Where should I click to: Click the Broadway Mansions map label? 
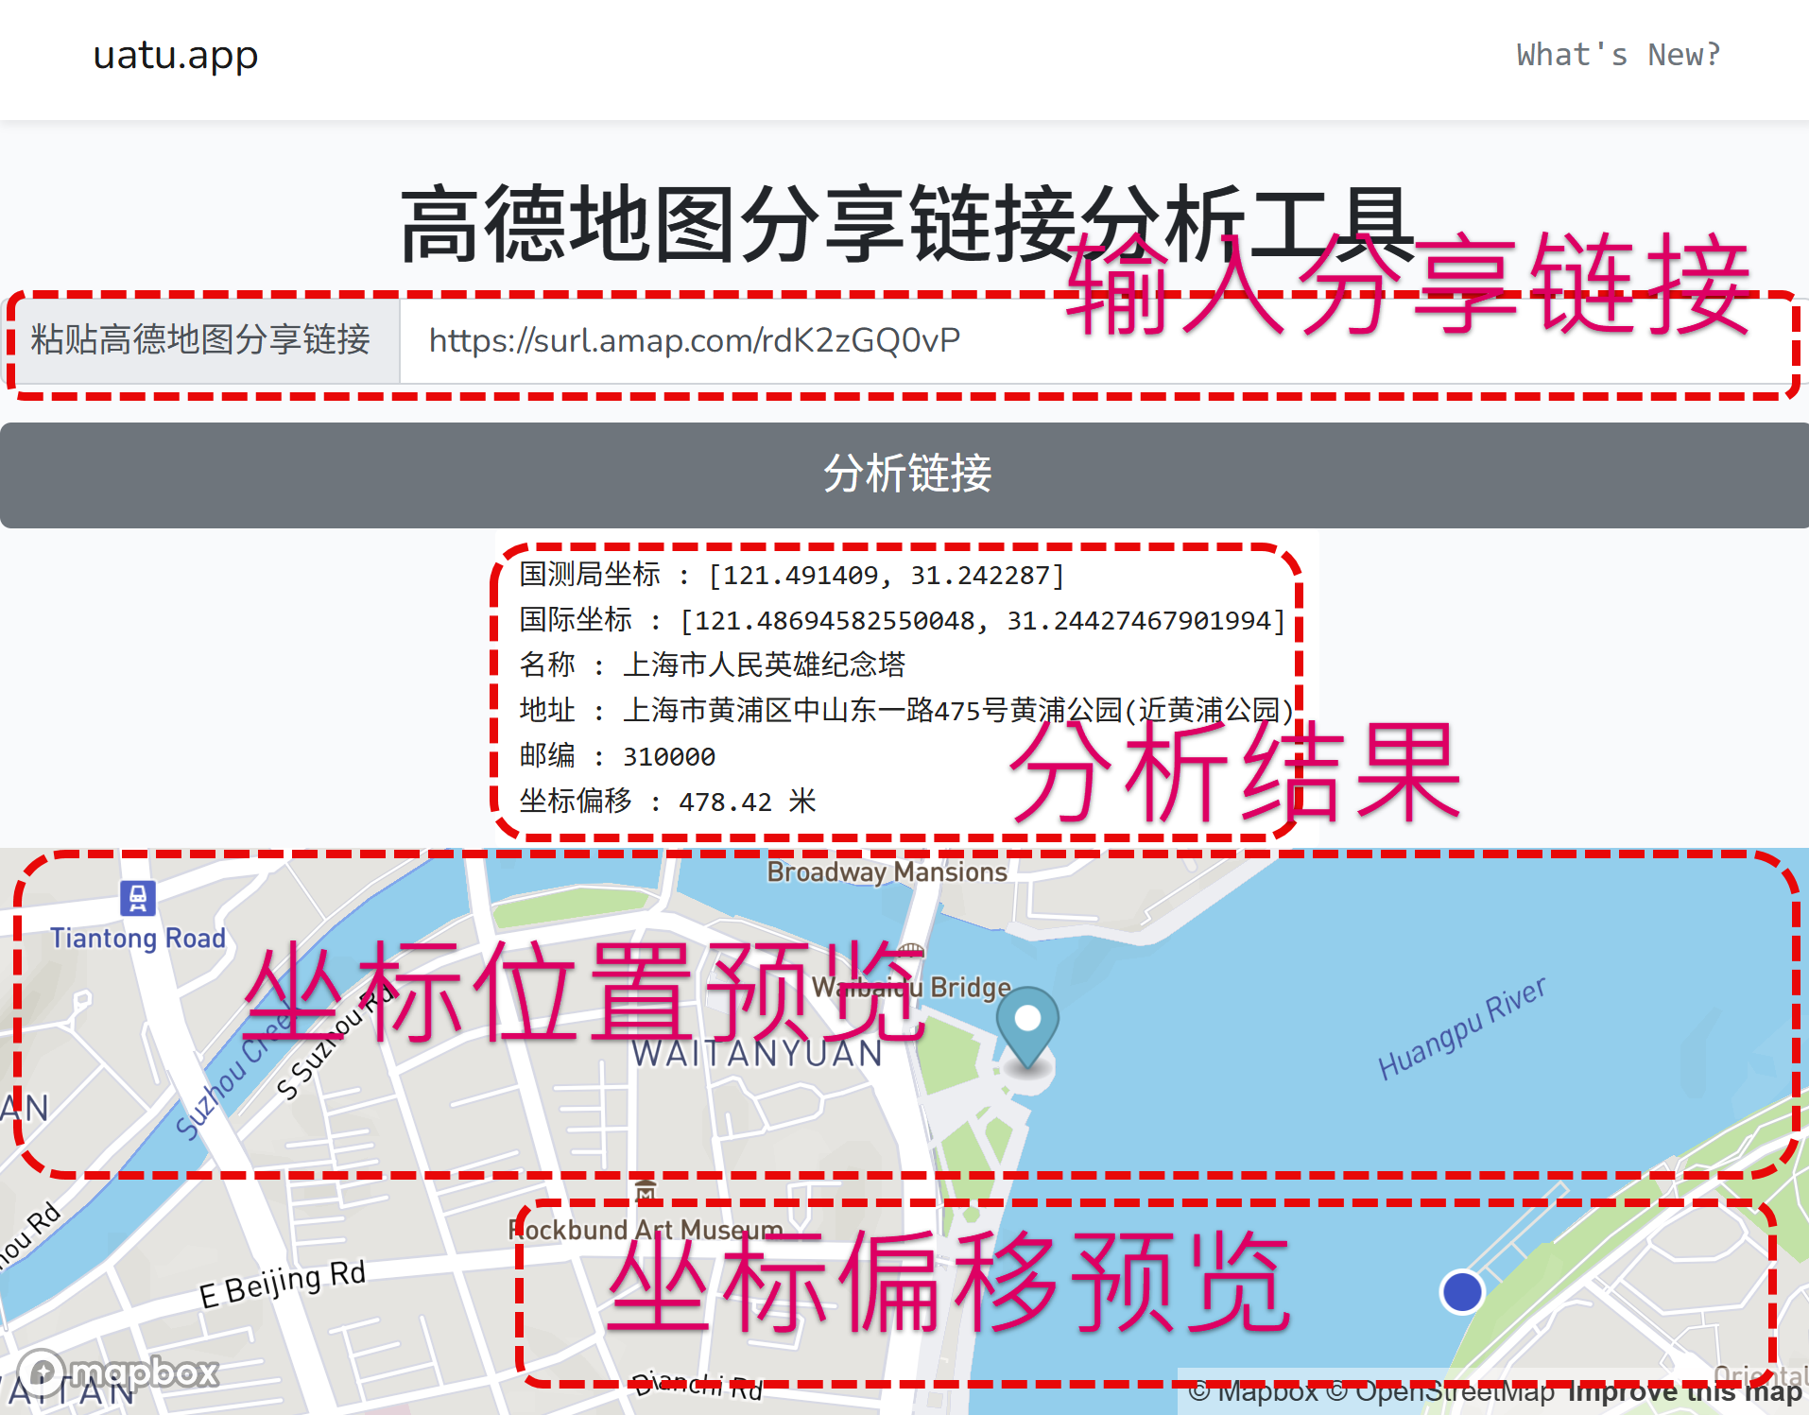coord(887,871)
